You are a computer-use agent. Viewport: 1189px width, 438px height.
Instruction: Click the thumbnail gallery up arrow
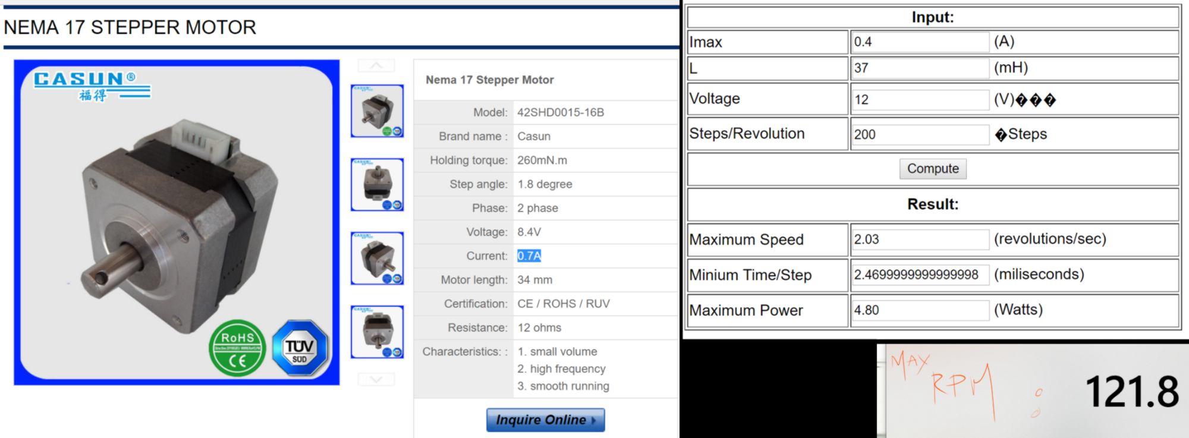pyautogui.click(x=376, y=65)
